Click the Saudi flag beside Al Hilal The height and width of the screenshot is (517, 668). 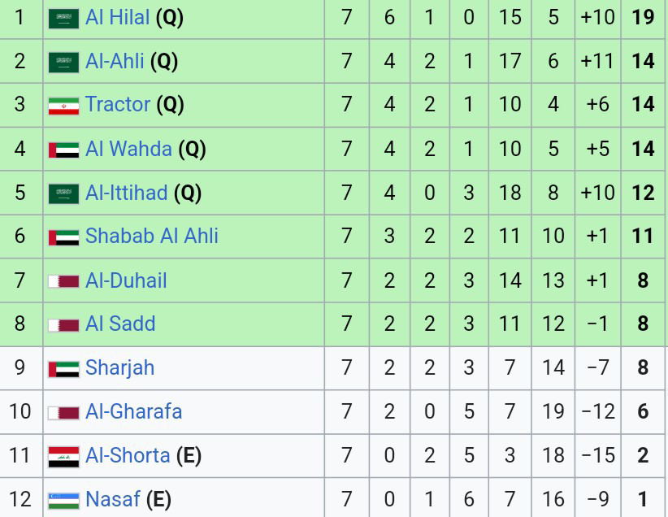tap(63, 18)
